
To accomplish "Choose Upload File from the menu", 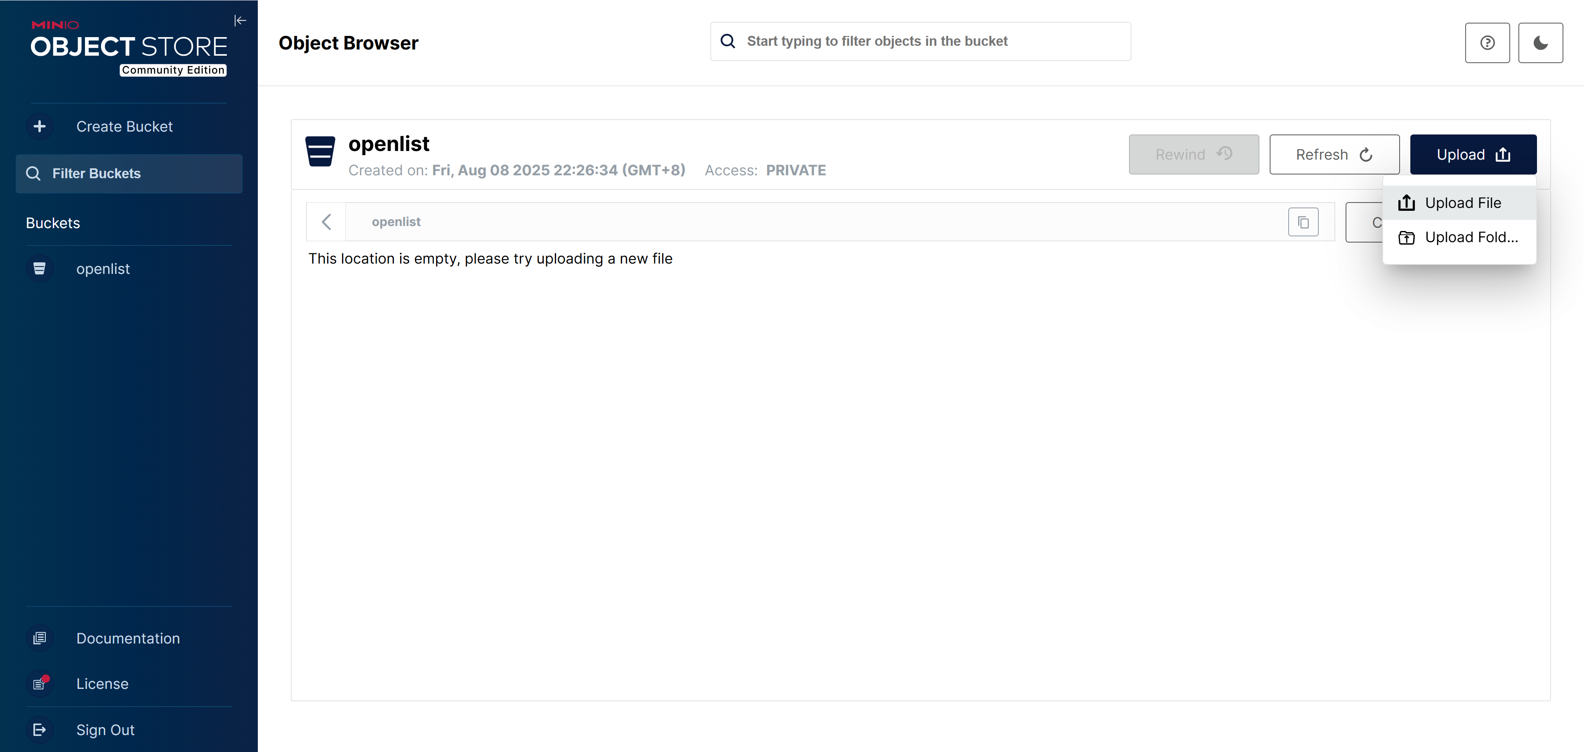I will (1459, 203).
